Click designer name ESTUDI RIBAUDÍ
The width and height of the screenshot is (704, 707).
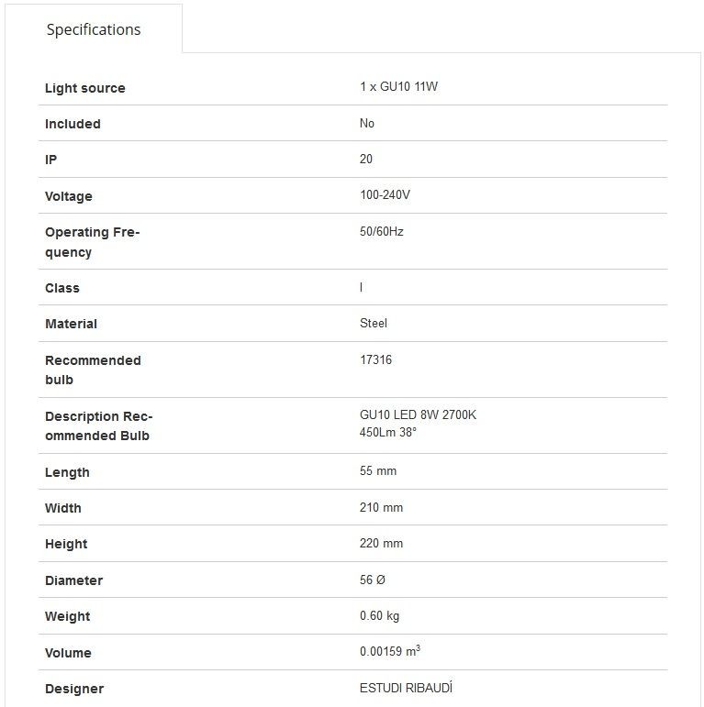pos(406,688)
